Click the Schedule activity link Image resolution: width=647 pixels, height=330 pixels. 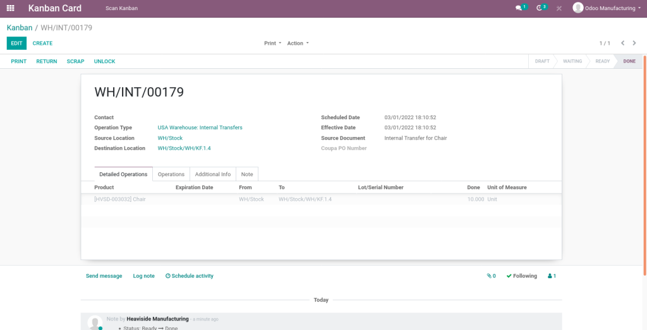pos(190,276)
